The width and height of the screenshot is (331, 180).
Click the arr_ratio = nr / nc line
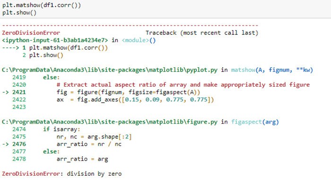89,144
